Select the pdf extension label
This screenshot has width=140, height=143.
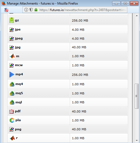18,111
